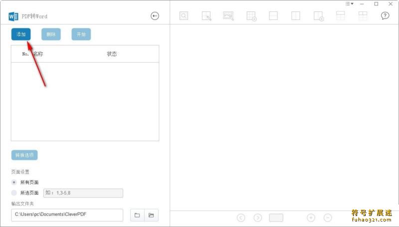Click the back arrow circle icon
This screenshot has width=399, height=227.
(155, 16)
